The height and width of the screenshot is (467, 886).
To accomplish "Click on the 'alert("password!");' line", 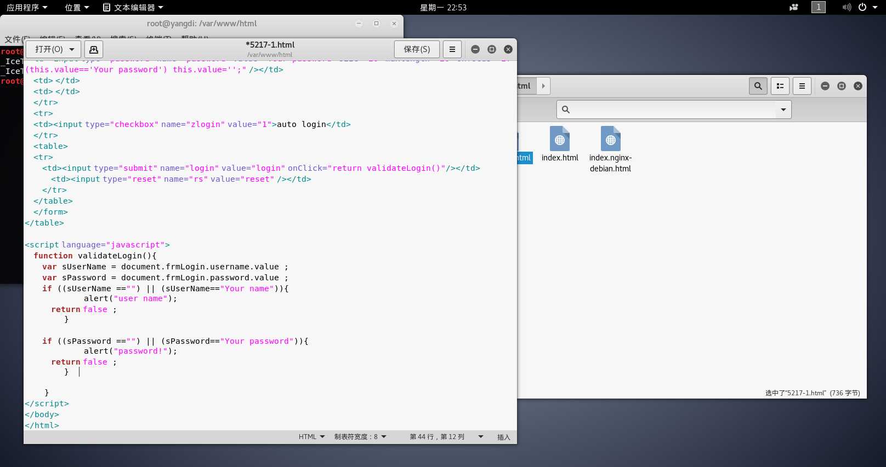I will coord(130,351).
